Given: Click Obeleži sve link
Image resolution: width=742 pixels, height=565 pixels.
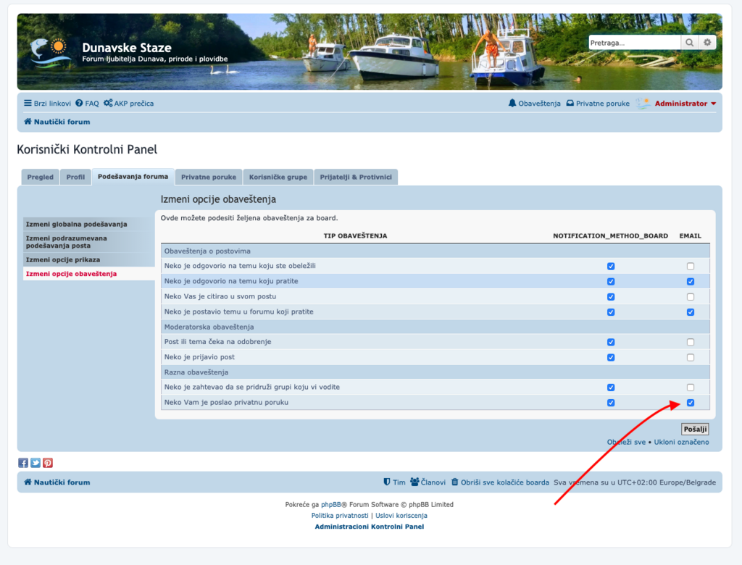Looking at the screenshot, I should [x=626, y=442].
